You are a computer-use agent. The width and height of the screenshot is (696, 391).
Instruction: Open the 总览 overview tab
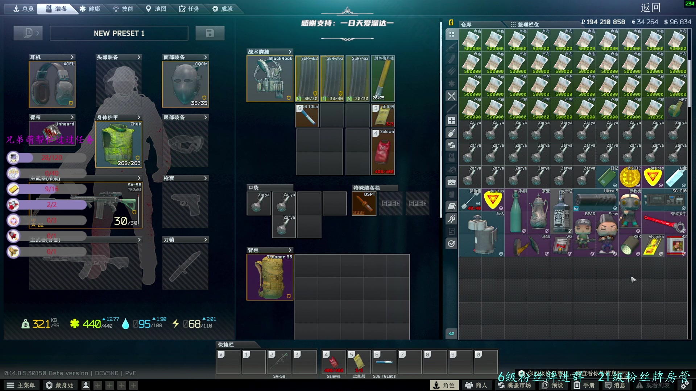[x=23, y=9]
